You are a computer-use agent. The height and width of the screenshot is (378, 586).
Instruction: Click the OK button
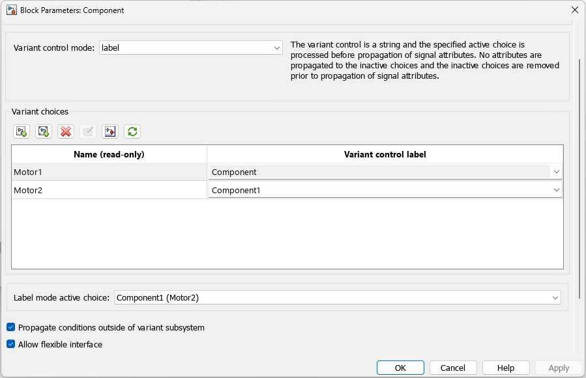click(400, 367)
